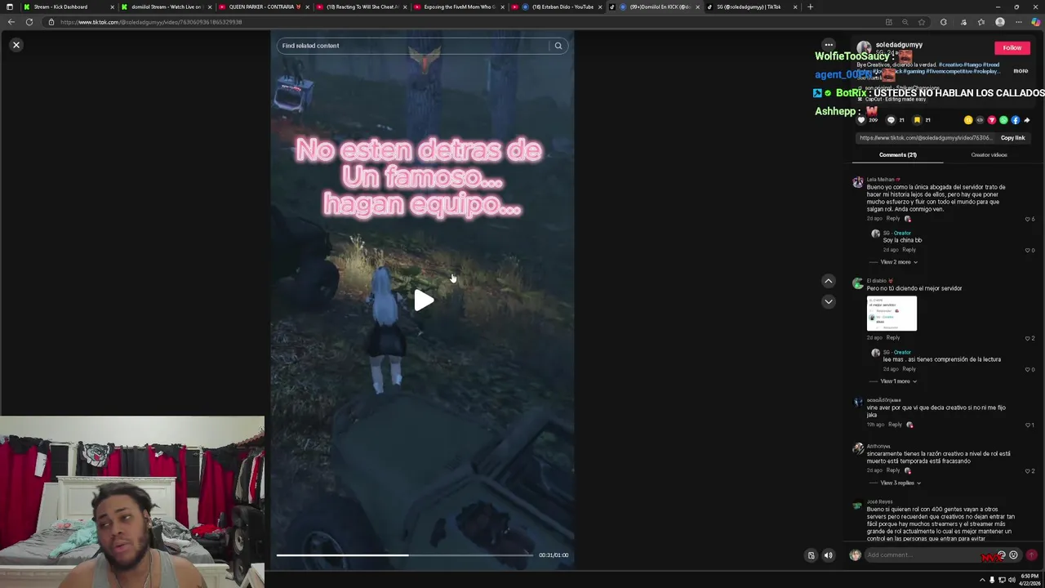Share to WhatsApp
This screenshot has height=588, width=1045.
[x=1003, y=120]
